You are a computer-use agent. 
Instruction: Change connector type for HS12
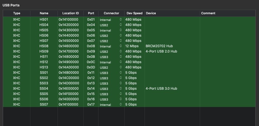click(x=111, y=62)
